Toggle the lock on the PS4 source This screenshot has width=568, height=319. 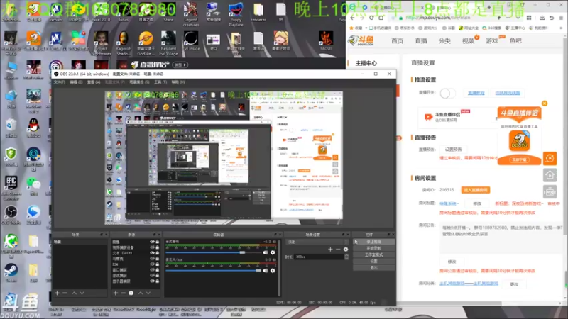157,264
